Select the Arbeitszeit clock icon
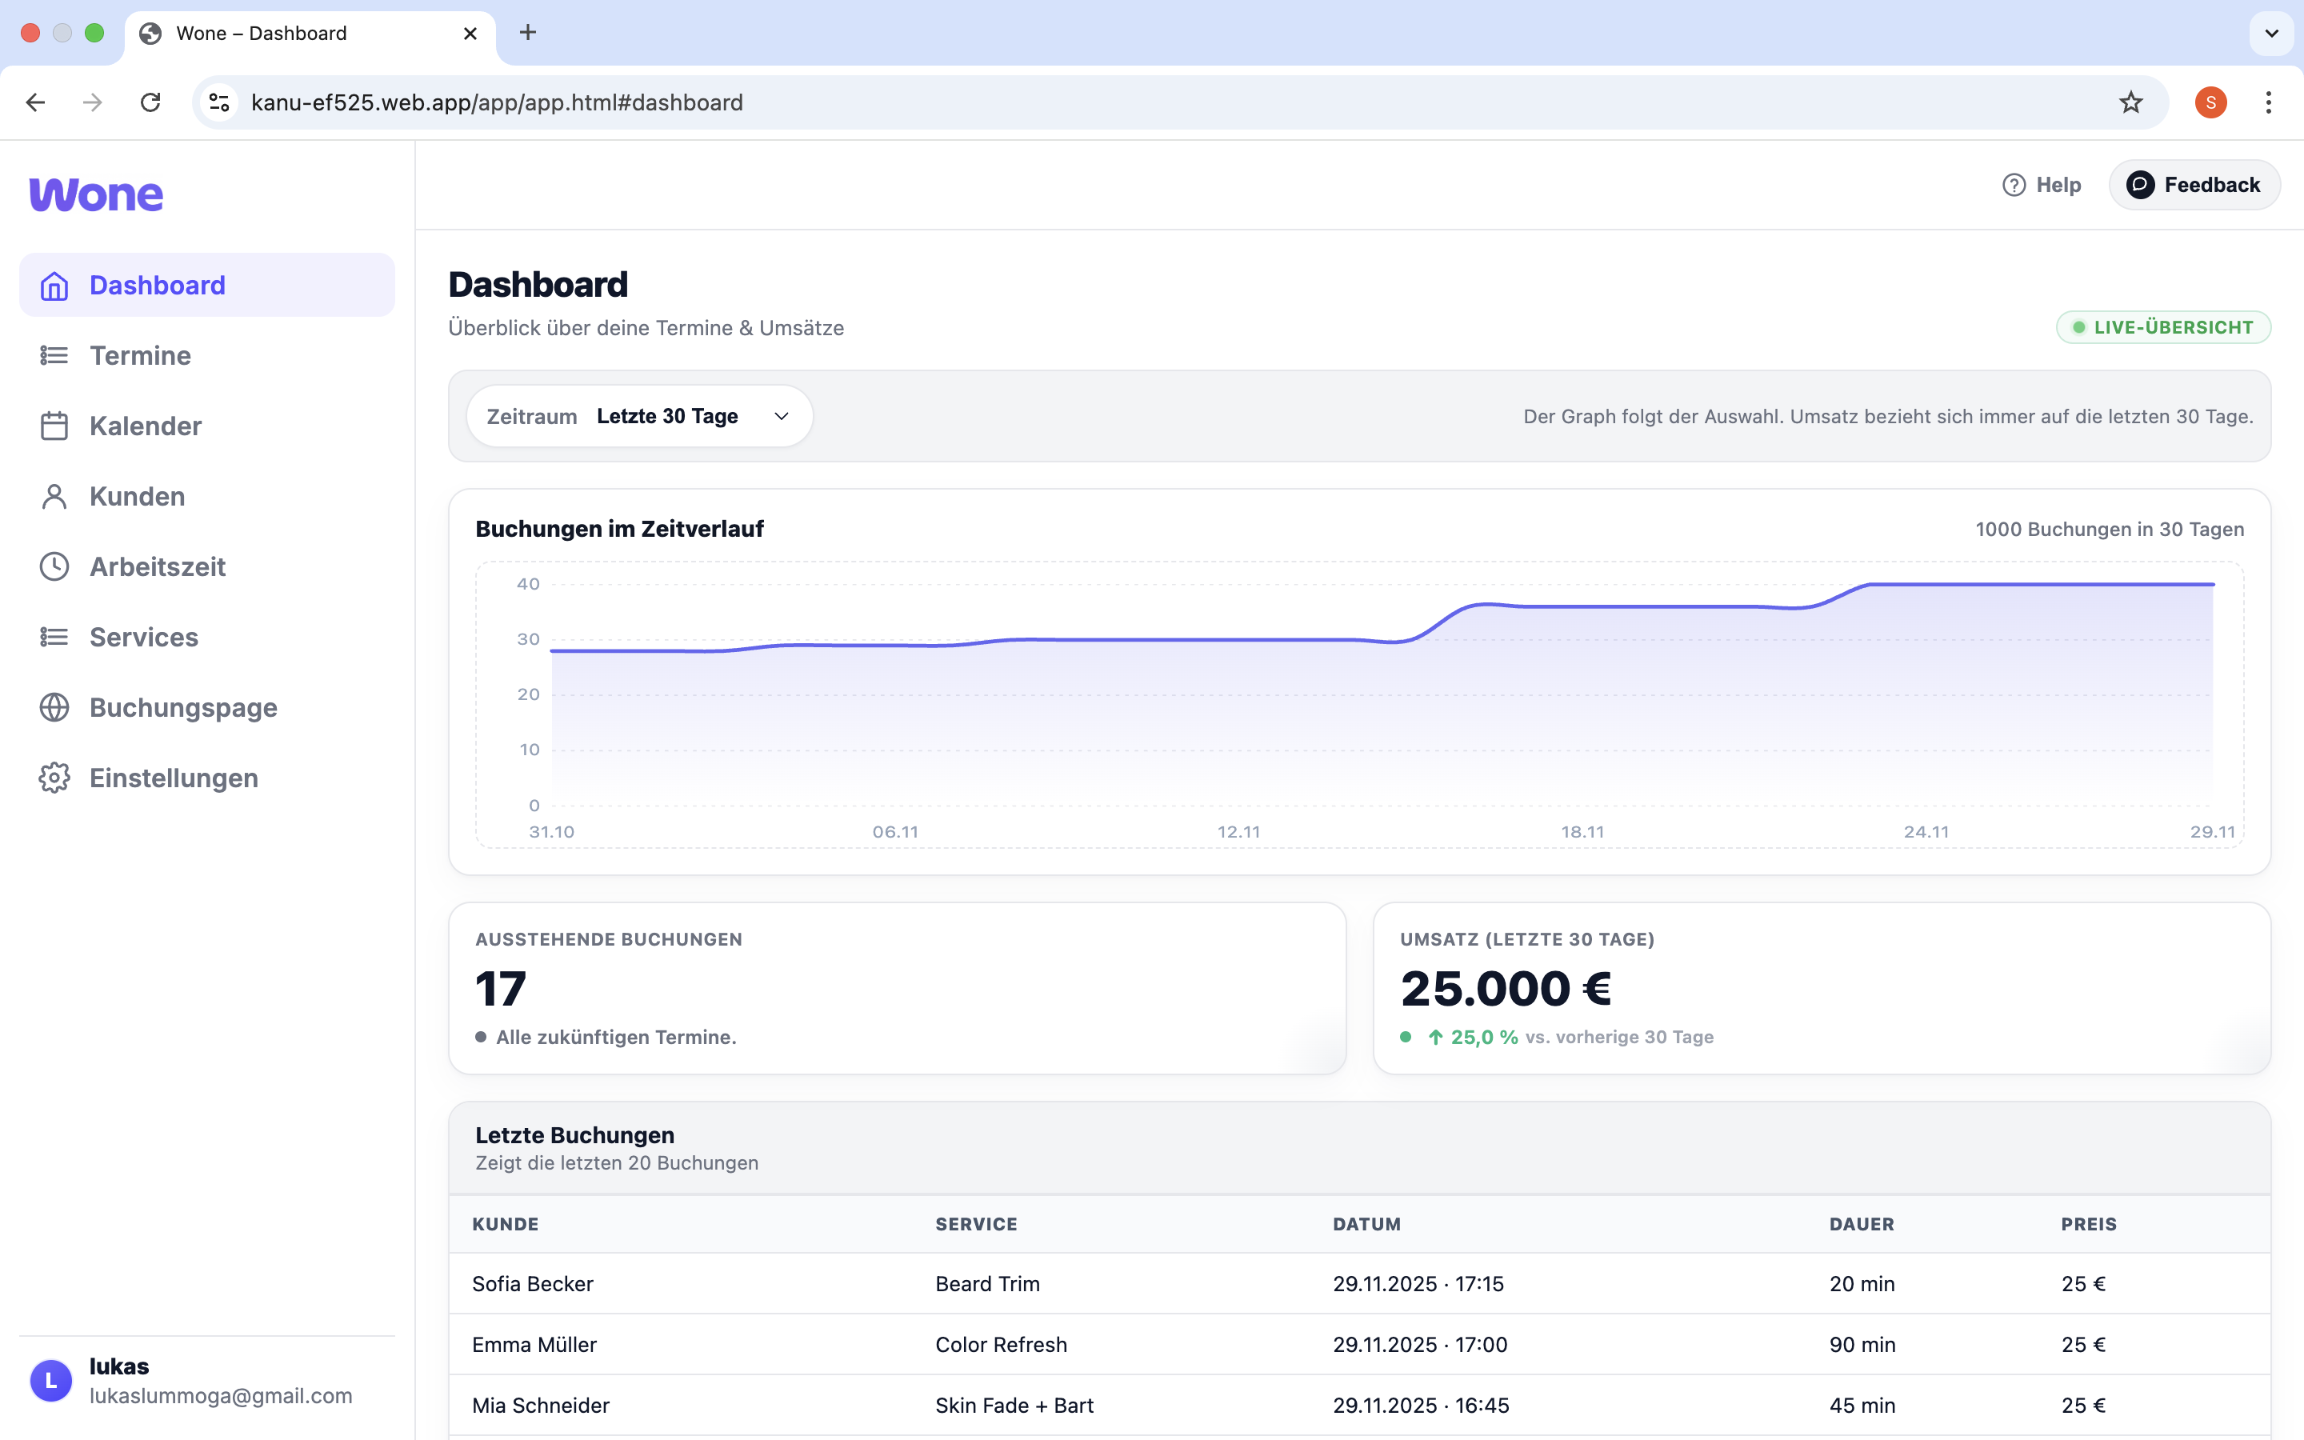The height and width of the screenshot is (1440, 2304). 54,566
